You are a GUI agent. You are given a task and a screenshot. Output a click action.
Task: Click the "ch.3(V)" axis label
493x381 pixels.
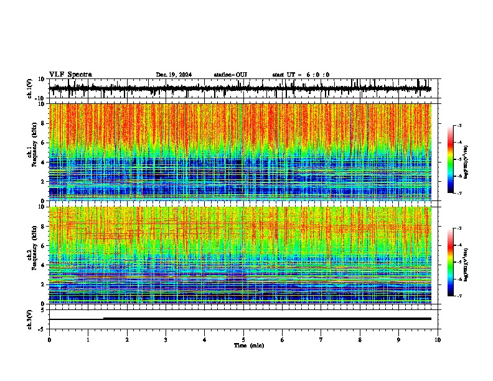[30, 319]
